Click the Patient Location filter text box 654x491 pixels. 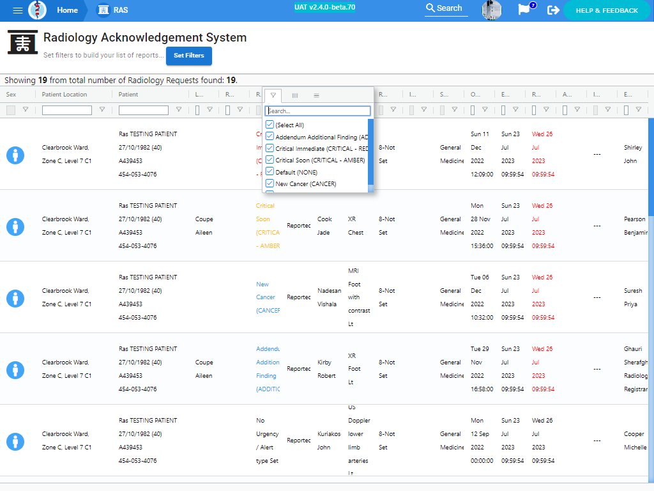[66, 110]
